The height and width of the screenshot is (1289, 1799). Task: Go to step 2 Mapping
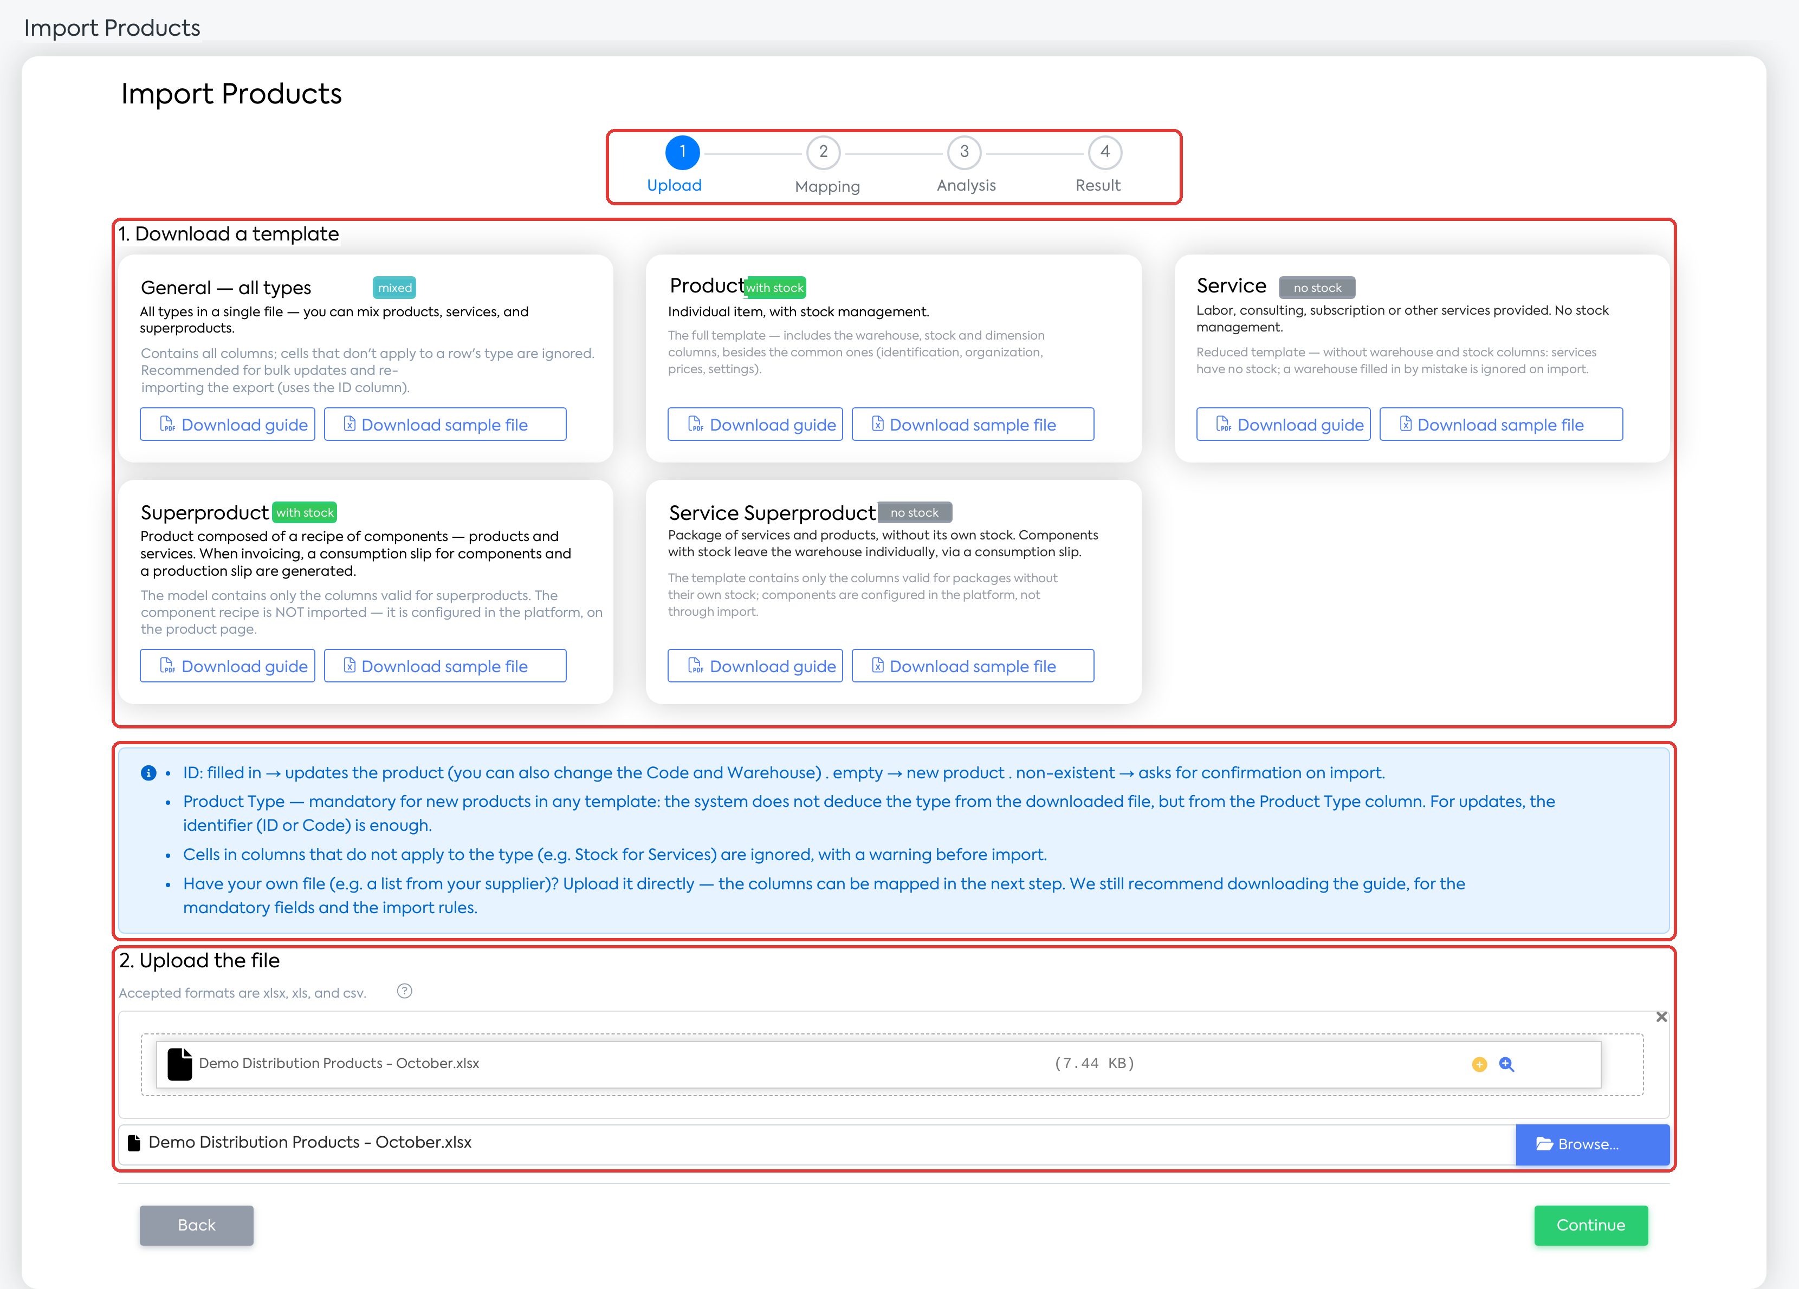tap(823, 152)
